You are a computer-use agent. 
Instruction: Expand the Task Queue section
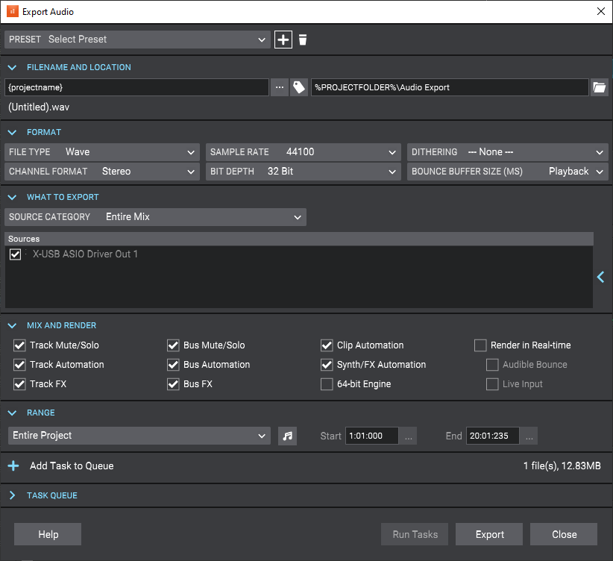[12, 495]
